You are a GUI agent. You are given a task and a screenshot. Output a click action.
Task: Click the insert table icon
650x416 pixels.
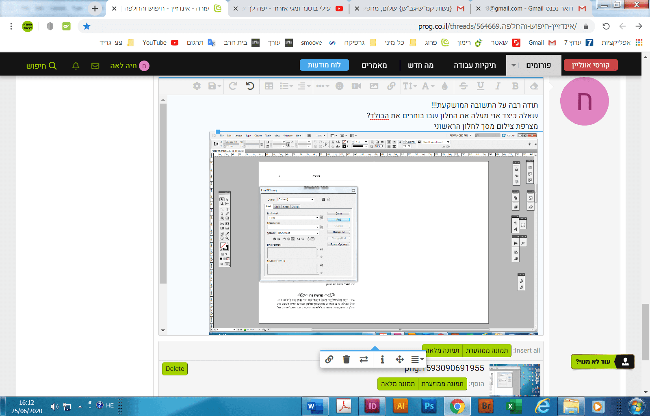coord(269,86)
